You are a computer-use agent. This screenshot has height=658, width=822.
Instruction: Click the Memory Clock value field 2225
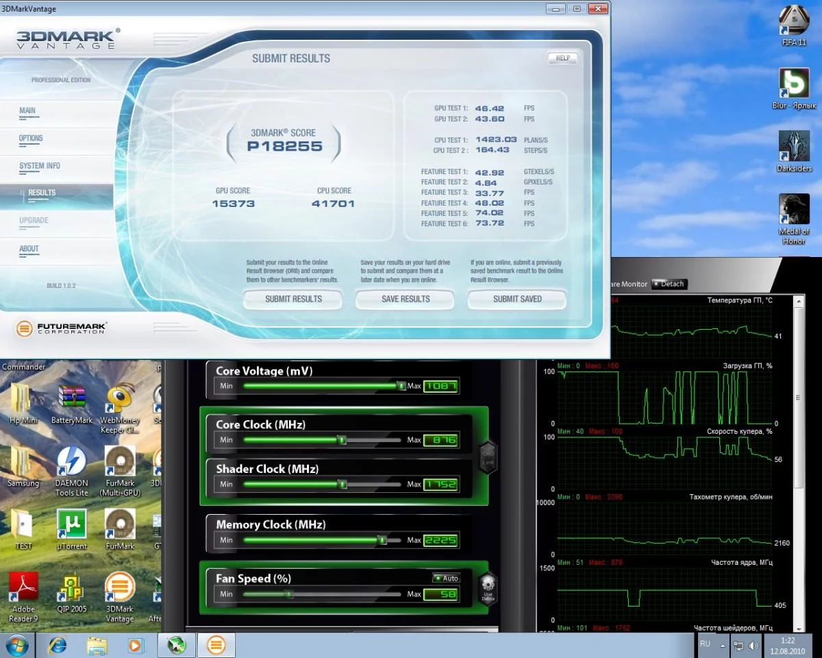pos(440,540)
